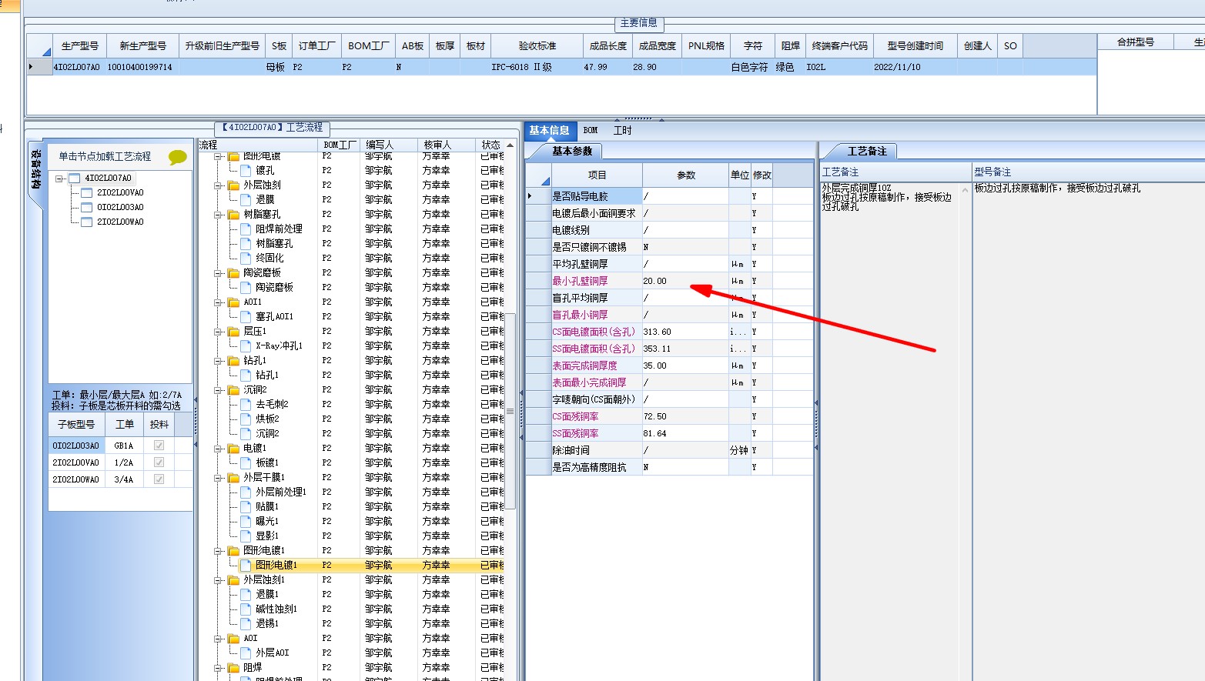Open the vertical 设备结构 side tab
1205x681 pixels.
pos(36,169)
